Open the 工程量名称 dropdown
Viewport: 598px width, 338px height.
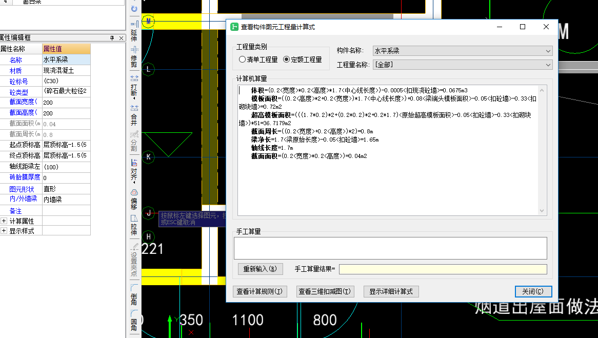[x=463, y=65]
